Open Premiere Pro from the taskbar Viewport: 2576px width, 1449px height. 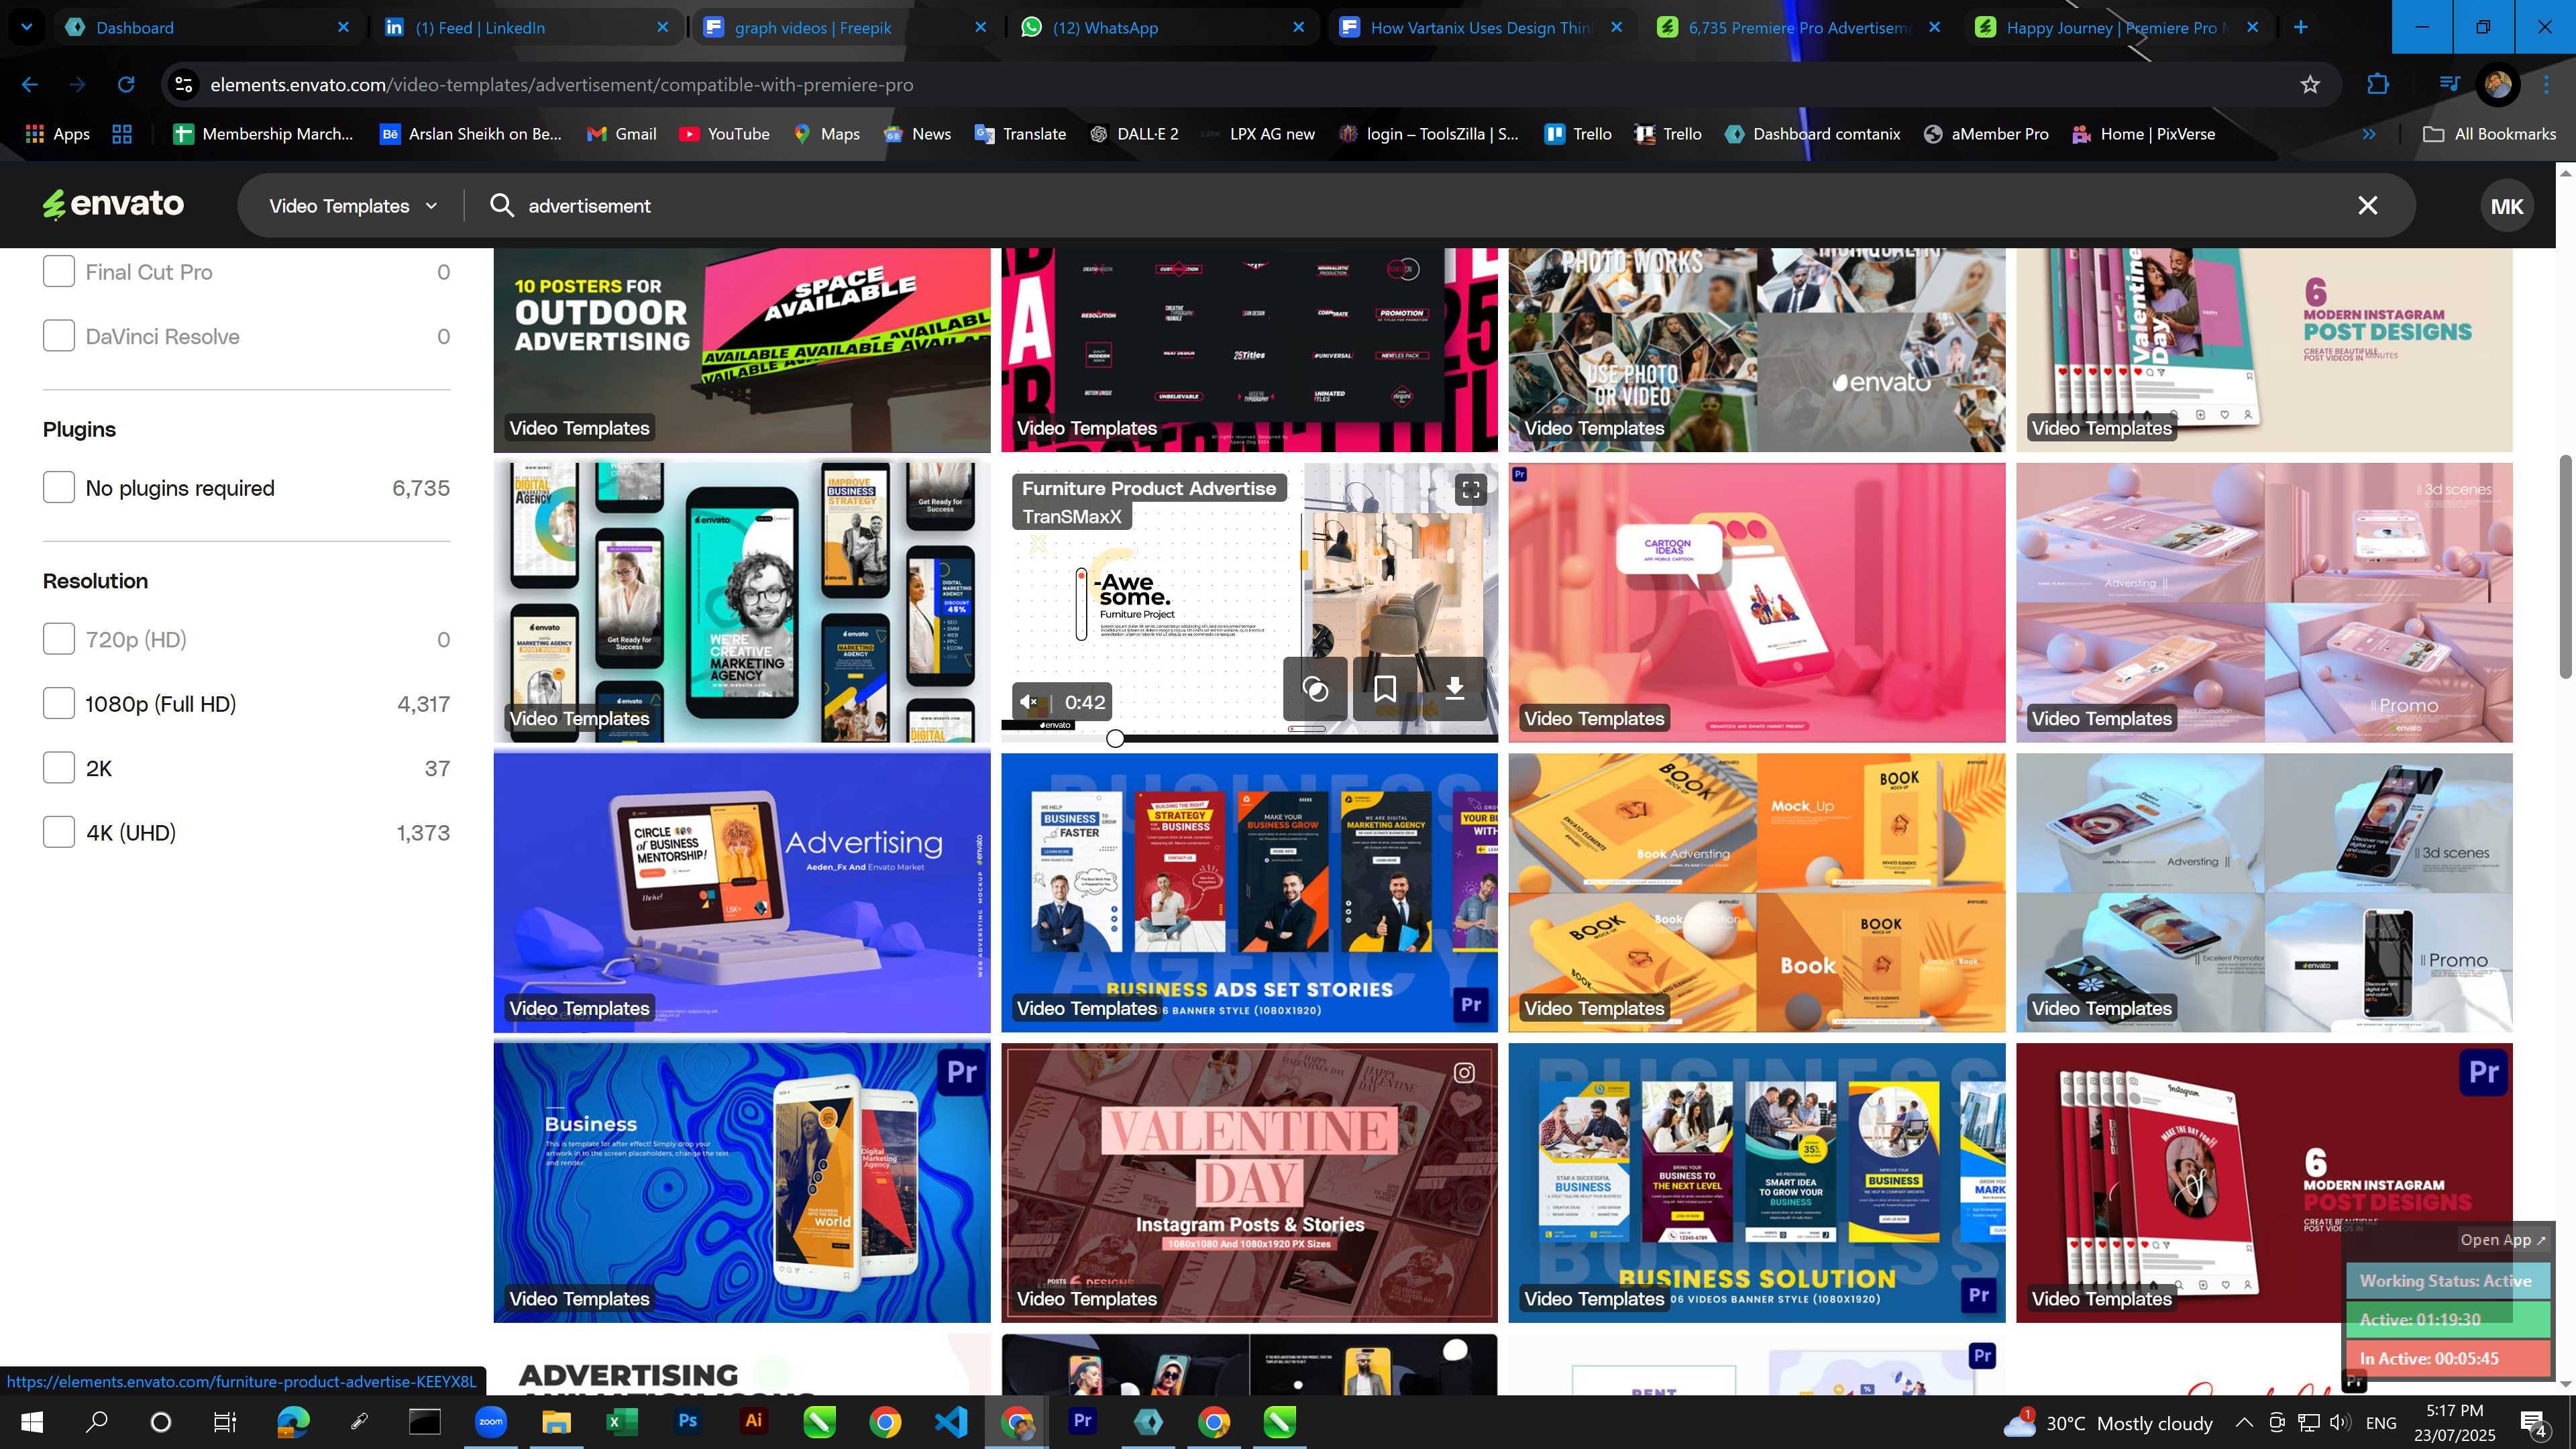[1082, 1421]
